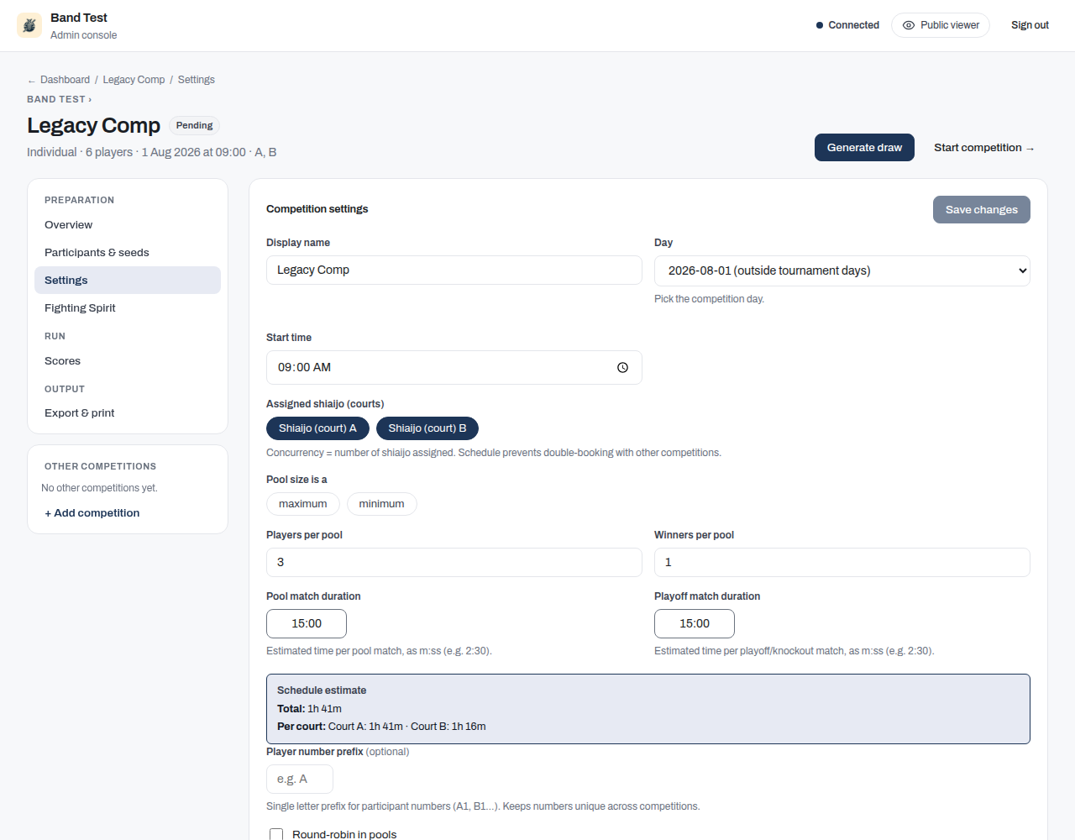This screenshot has width=1075, height=840.
Task: Click the Players per pool field
Action: pos(454,563)
